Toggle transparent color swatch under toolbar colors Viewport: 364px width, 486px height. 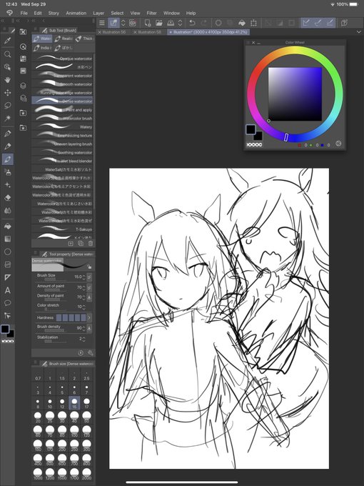tap(8, 341)
